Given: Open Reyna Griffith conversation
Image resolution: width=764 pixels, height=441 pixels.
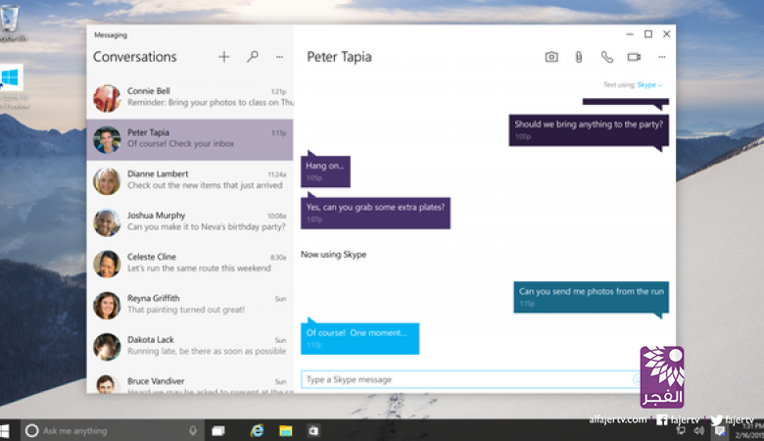Looking at the screenshot, I should pyautogui.click(x=189, y=305).
